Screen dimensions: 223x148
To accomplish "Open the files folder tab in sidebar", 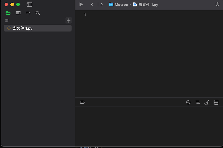I will coord(8,13).
